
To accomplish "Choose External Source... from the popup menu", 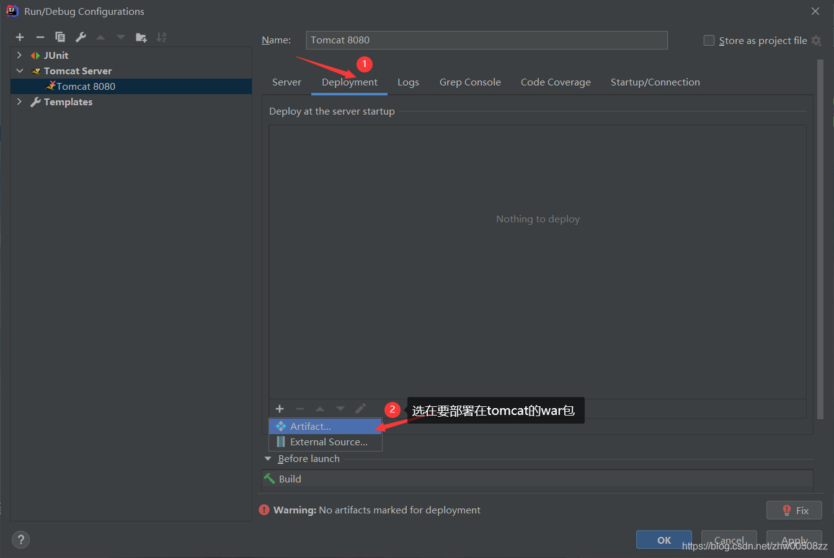I will click(325, 442).
